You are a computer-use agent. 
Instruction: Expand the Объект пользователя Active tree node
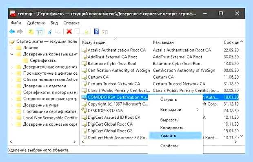[x=11, y=80]
